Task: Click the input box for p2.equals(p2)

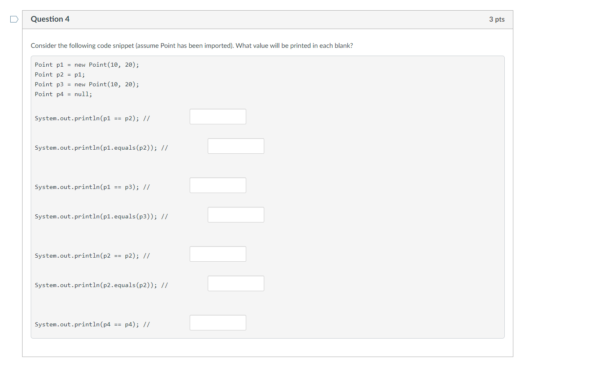Action: click(236, 283)
